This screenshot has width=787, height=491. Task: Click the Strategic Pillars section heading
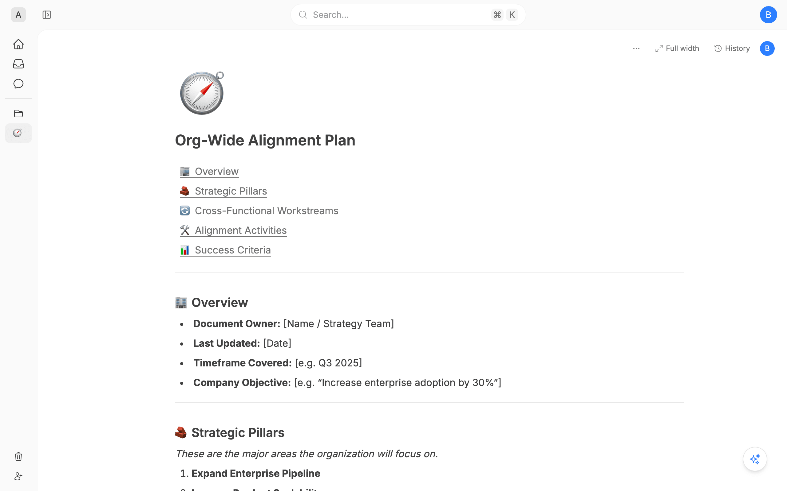click(230, 433)
